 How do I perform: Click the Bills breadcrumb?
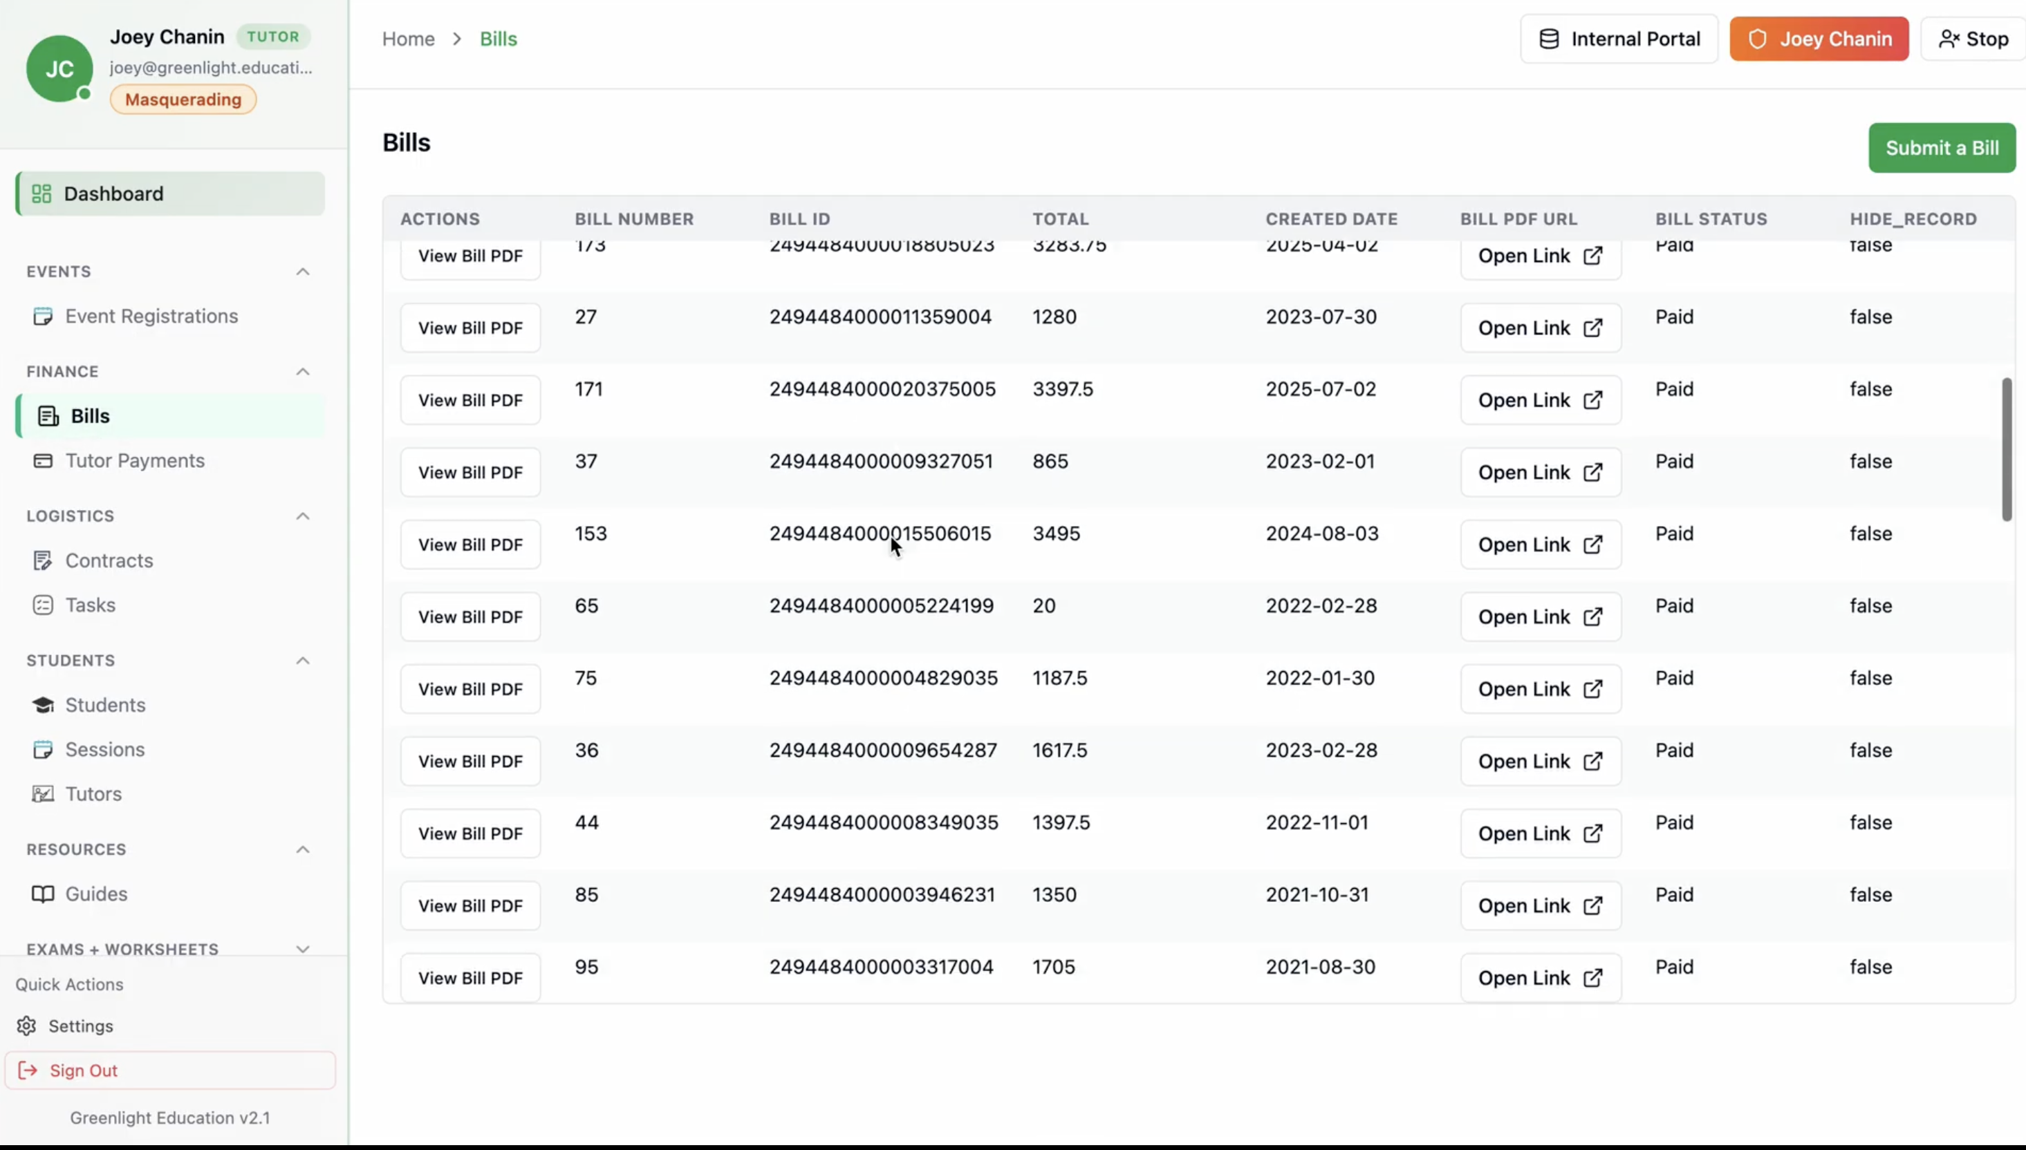click(498, 39)
